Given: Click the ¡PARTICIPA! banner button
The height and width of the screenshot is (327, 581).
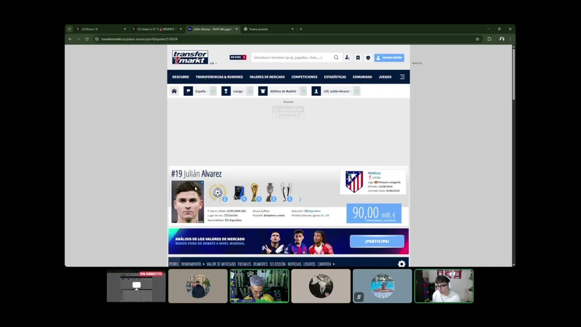Looking at the screenshot, I should tap(377, 241).
